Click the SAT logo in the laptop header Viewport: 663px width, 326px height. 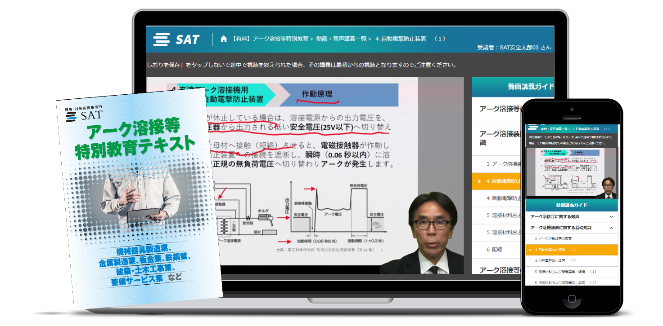[176, 40]
